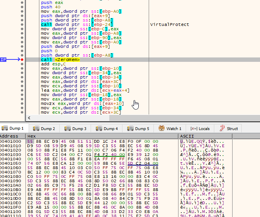Click the Dump 4 tab icon
Screen dimensions: 260x217
click(99, 128)
